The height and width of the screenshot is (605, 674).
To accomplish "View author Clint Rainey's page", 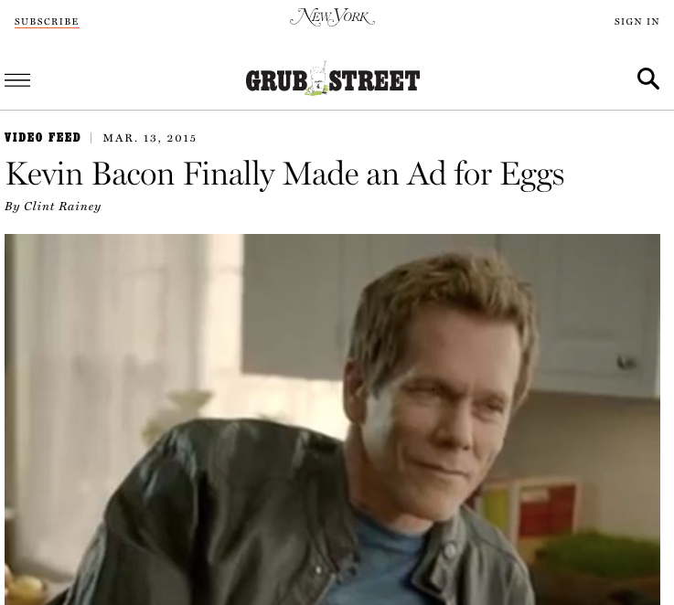I will (62, 207).
